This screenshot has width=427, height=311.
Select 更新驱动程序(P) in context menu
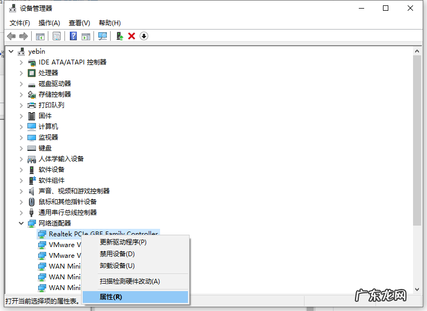123,242
